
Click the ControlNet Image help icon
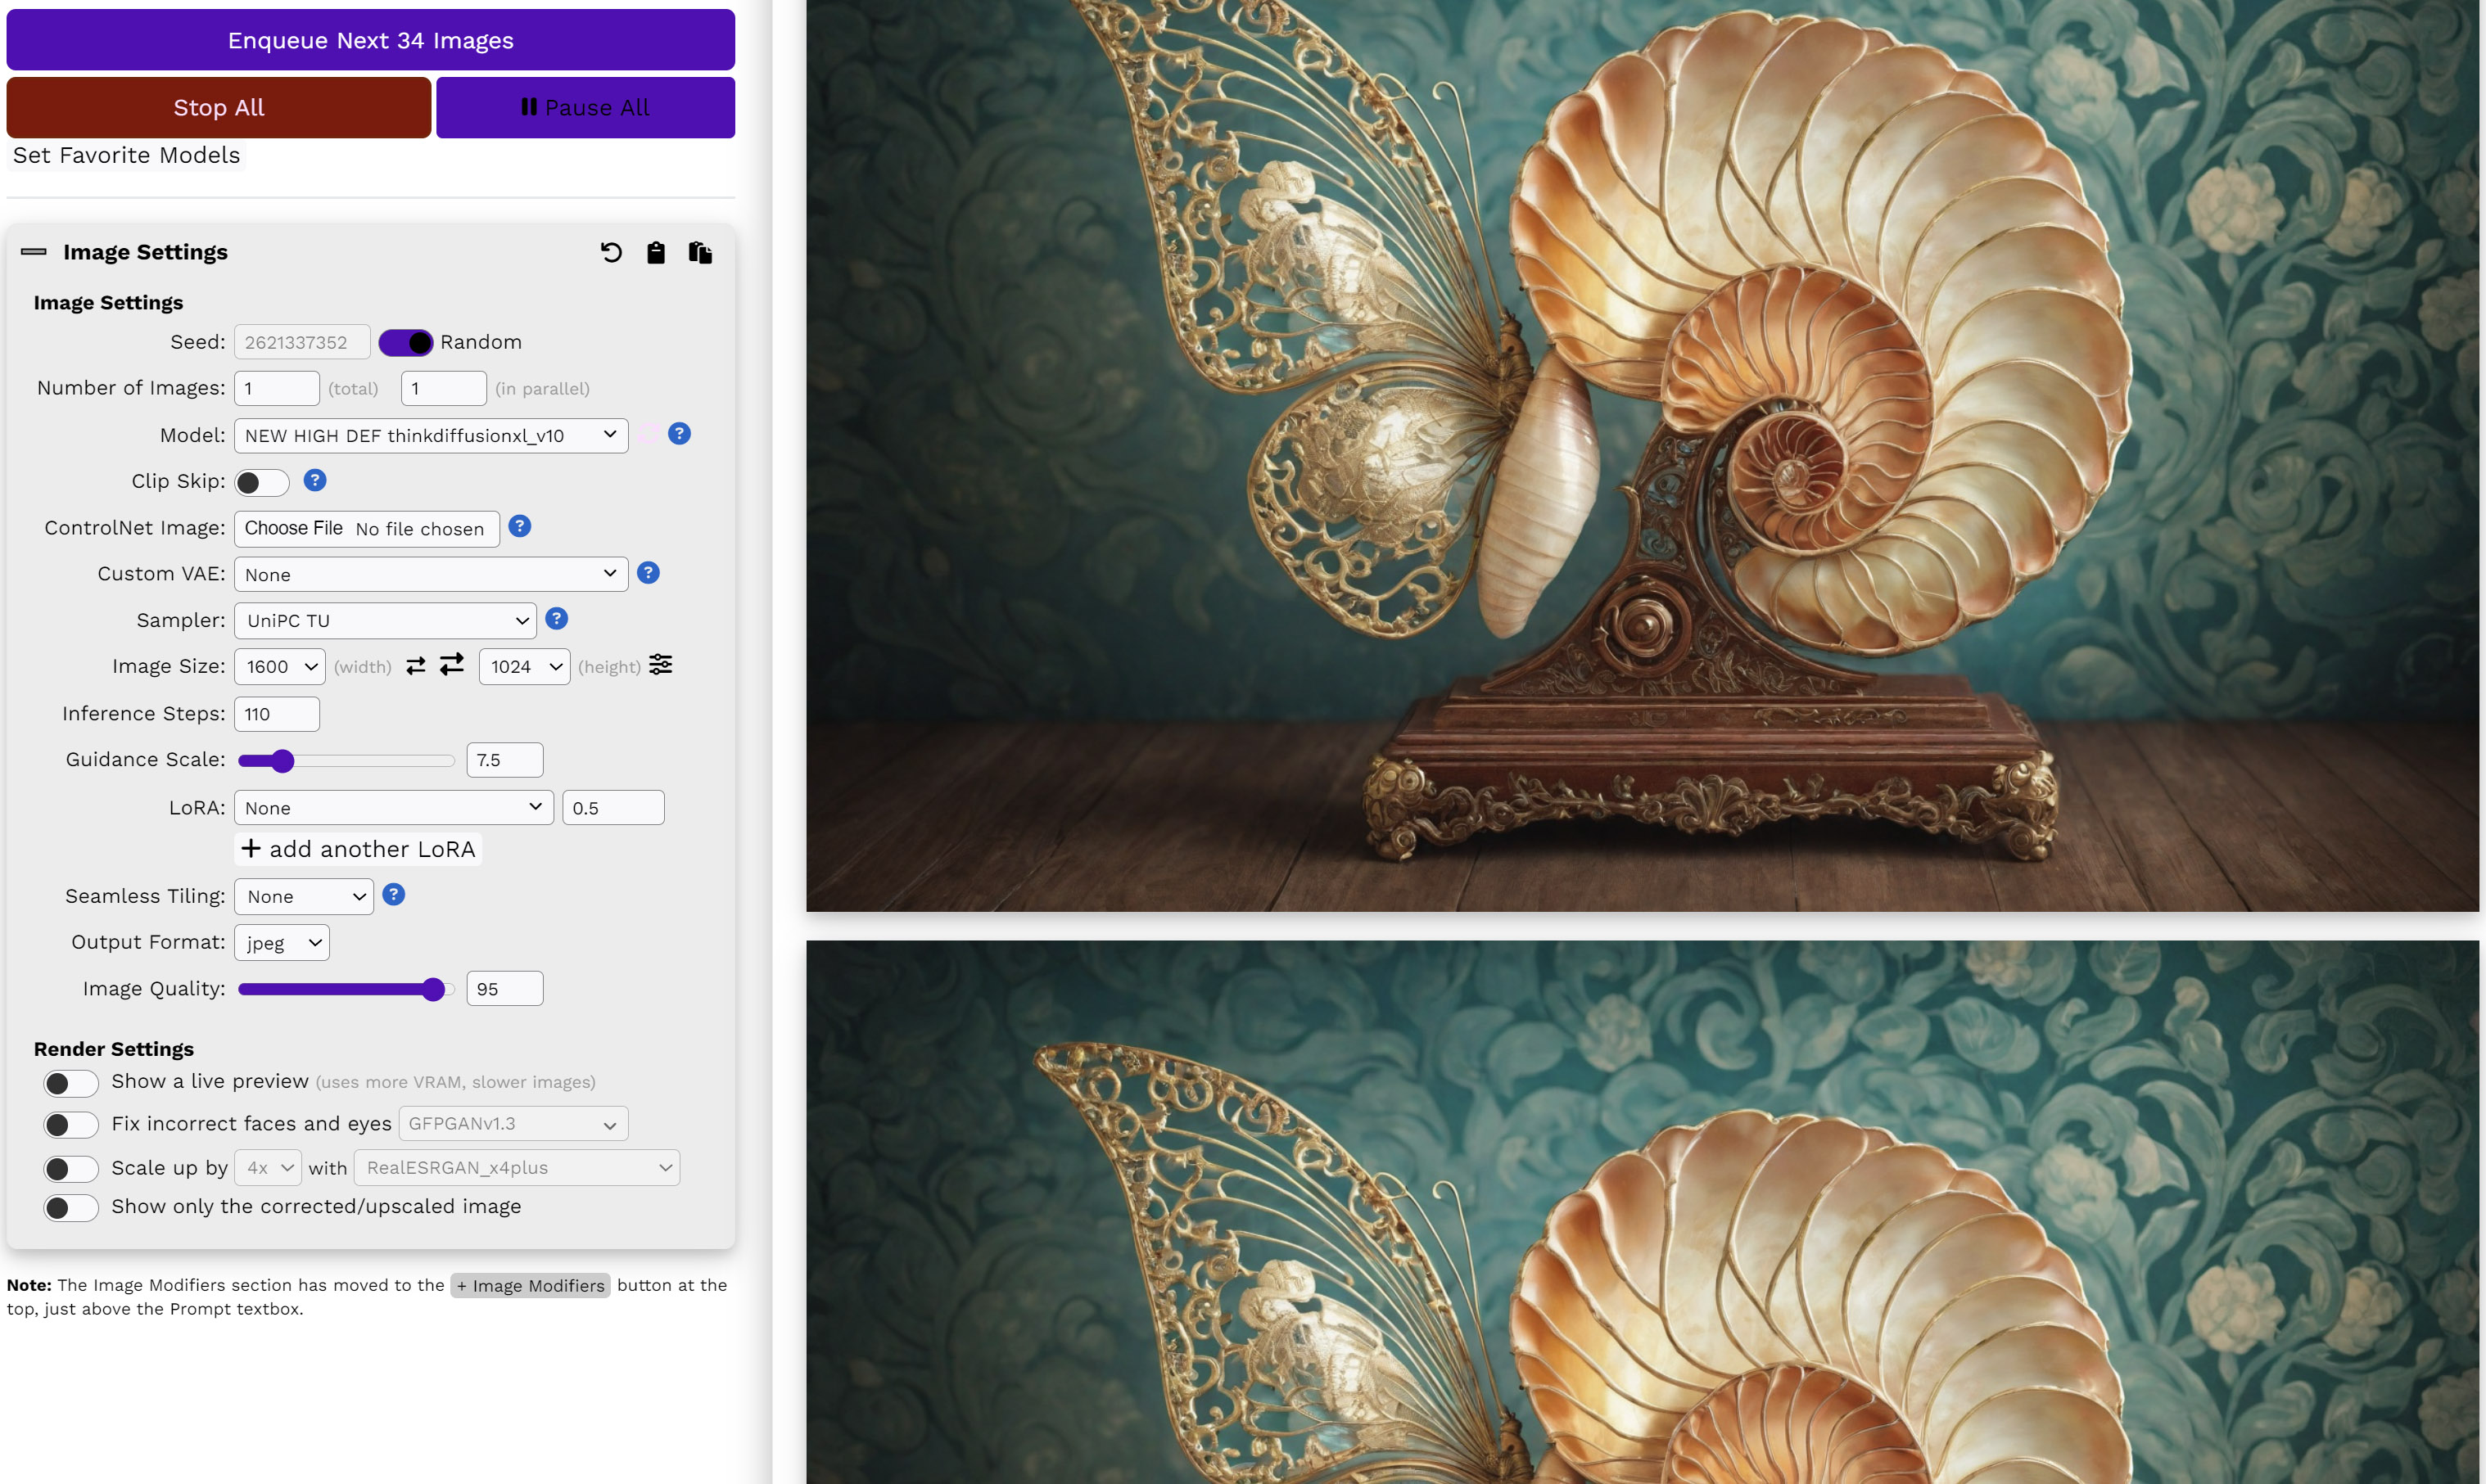(519, 526)
